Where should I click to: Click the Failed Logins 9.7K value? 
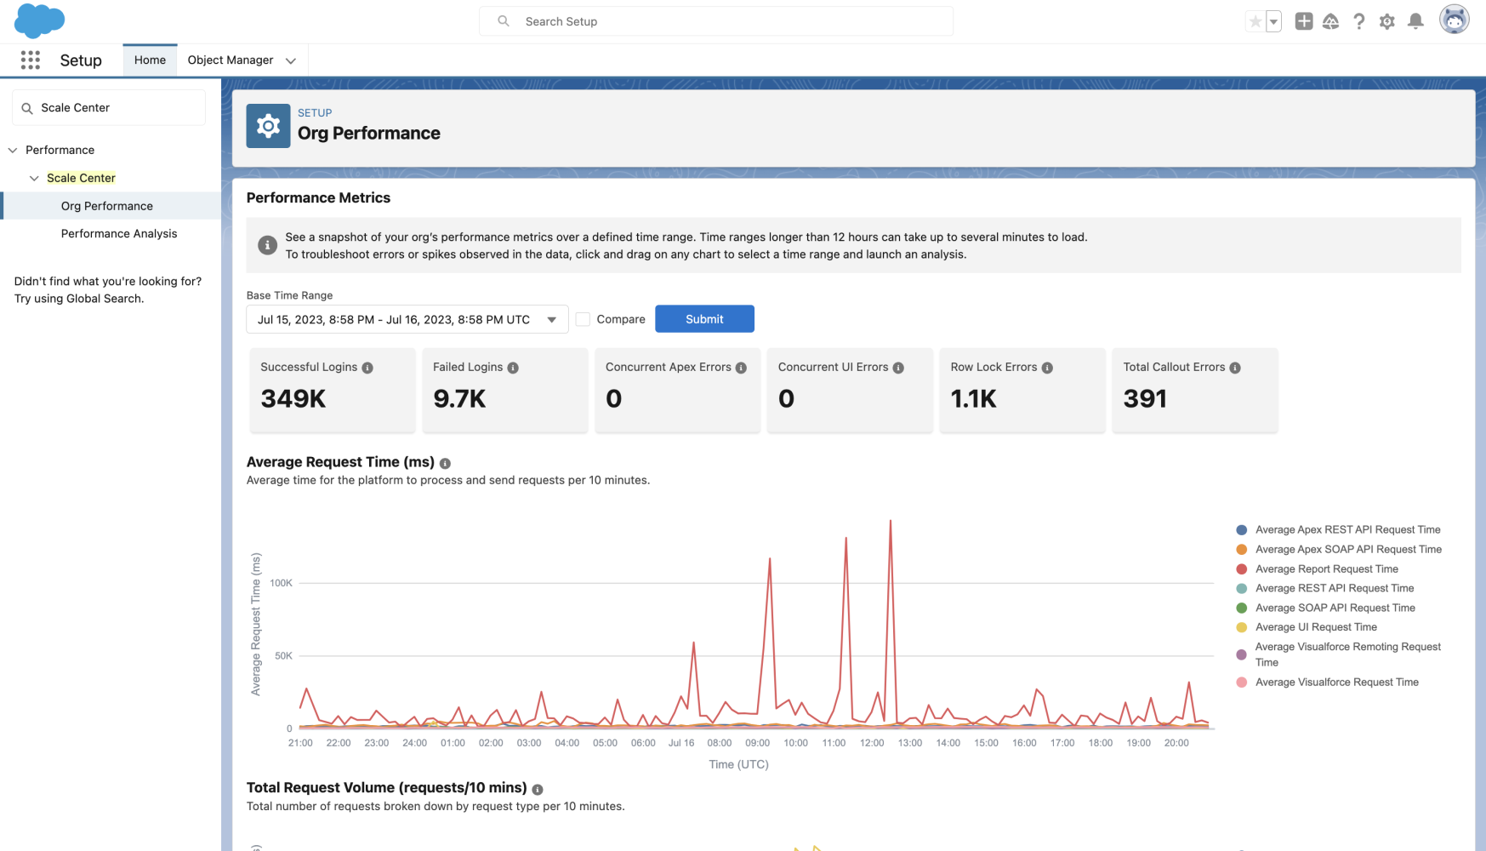tap(459, 398)
